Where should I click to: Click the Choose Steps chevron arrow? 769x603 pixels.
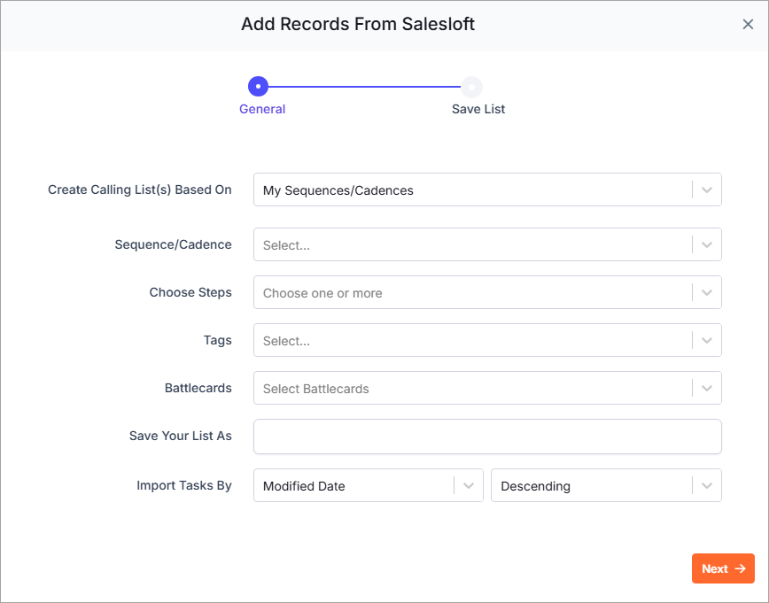tap(707, 293)
